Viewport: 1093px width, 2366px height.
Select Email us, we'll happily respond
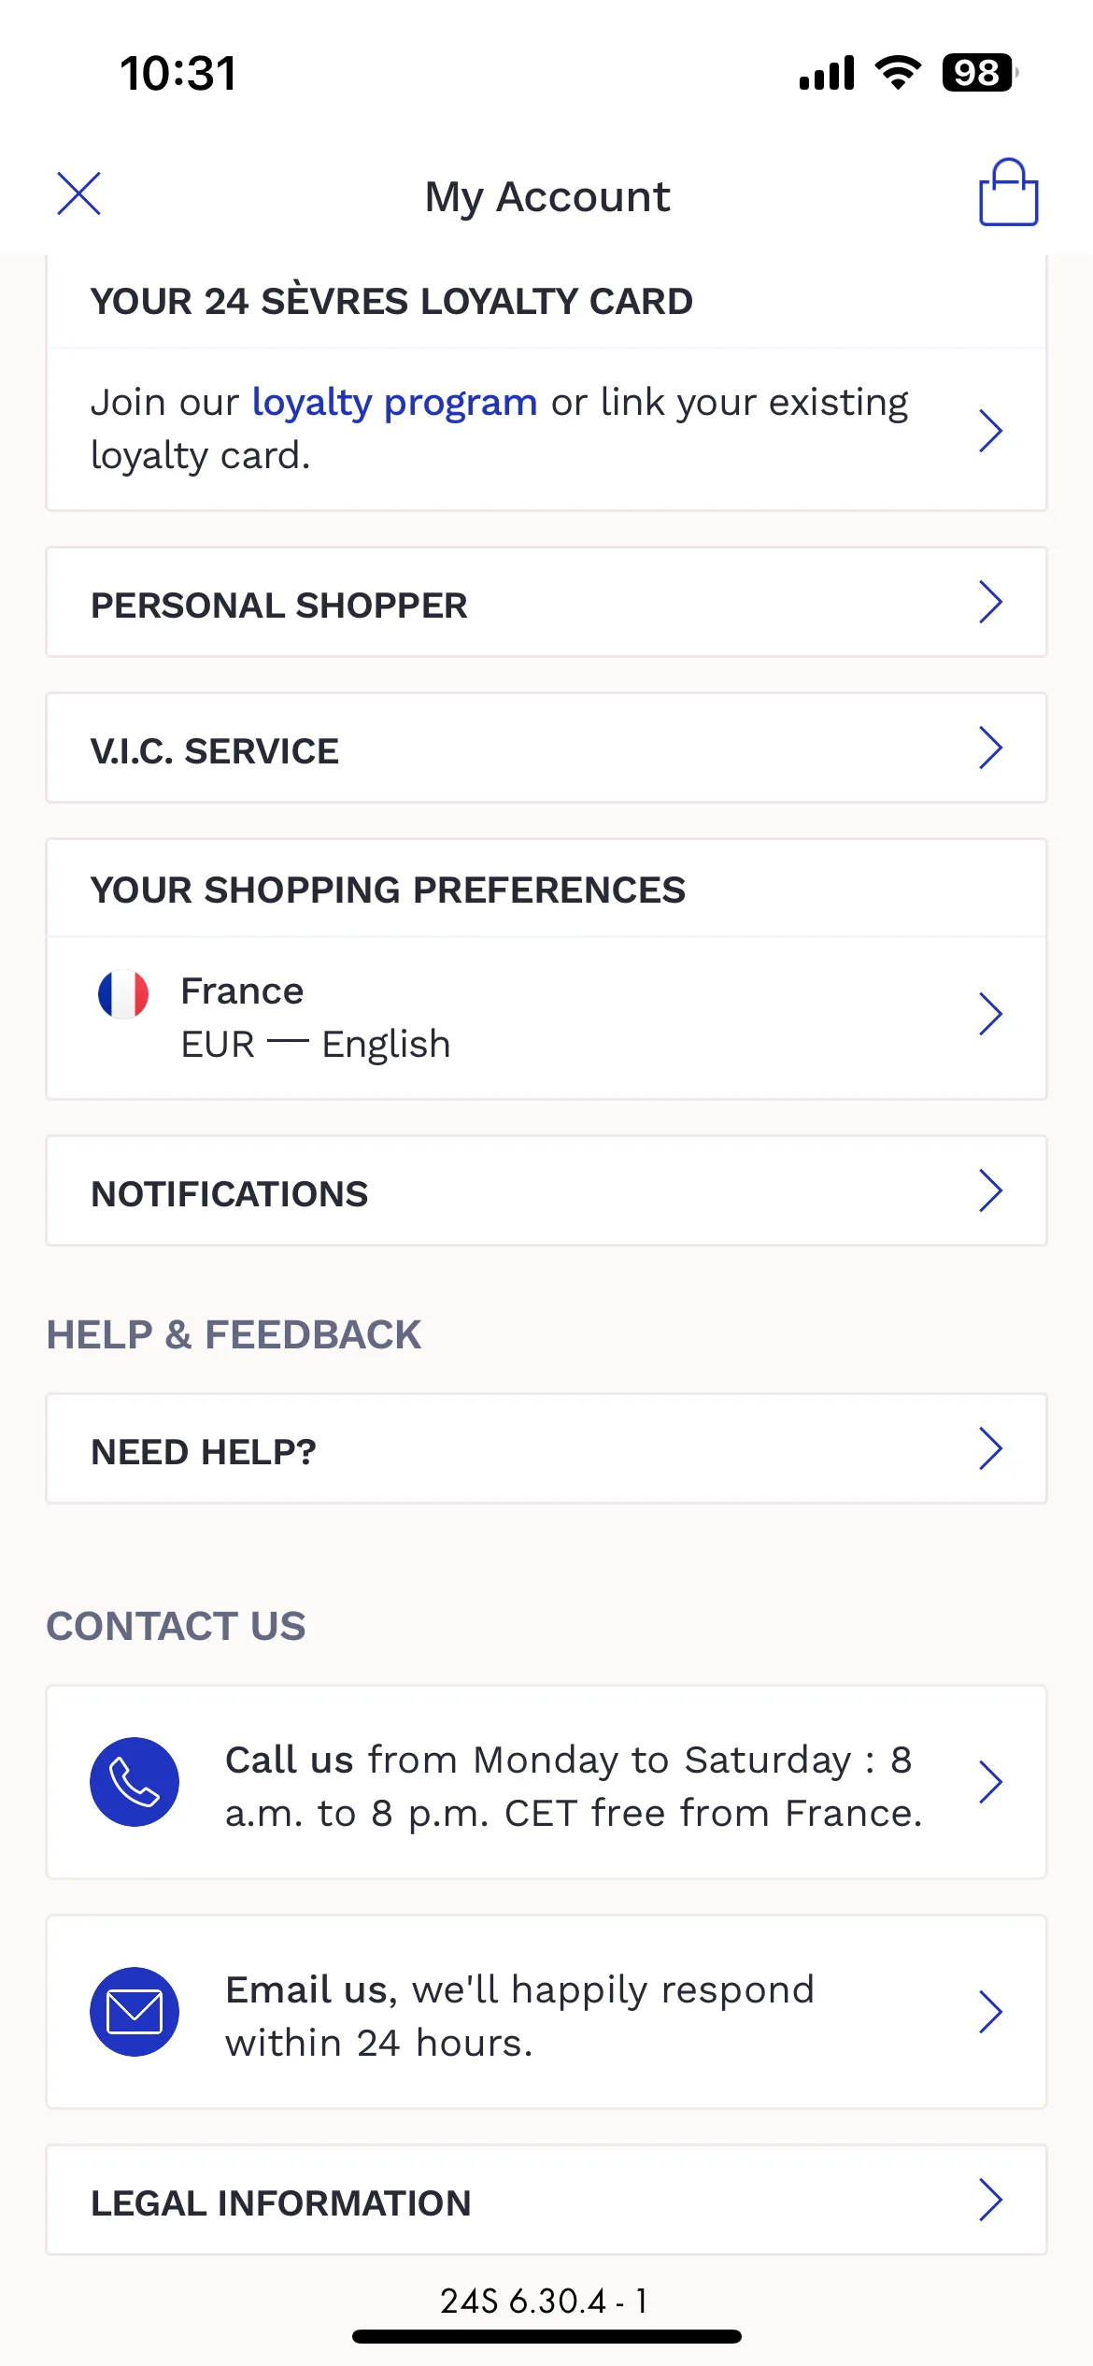pos(546,2012)
